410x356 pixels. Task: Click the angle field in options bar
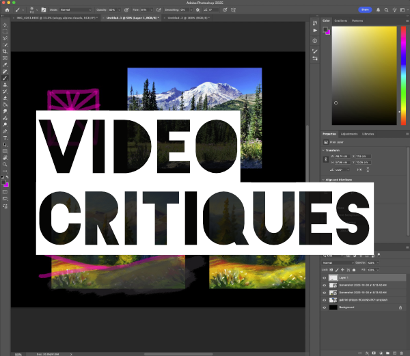coord(214,10)
